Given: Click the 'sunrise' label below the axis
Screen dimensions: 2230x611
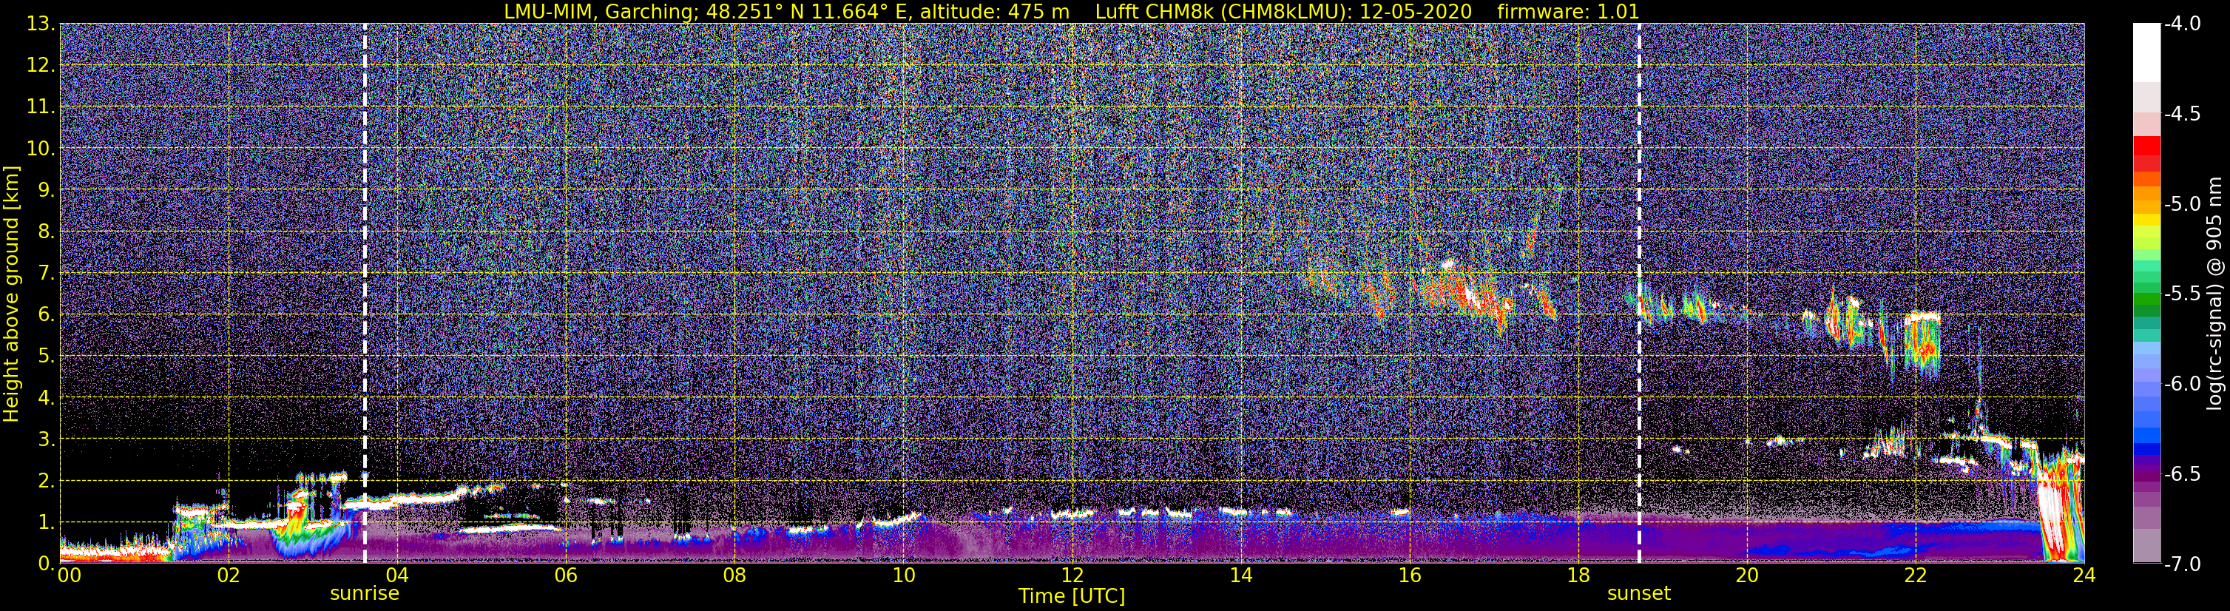Looking at the screenshot, I should click(365, 594).
